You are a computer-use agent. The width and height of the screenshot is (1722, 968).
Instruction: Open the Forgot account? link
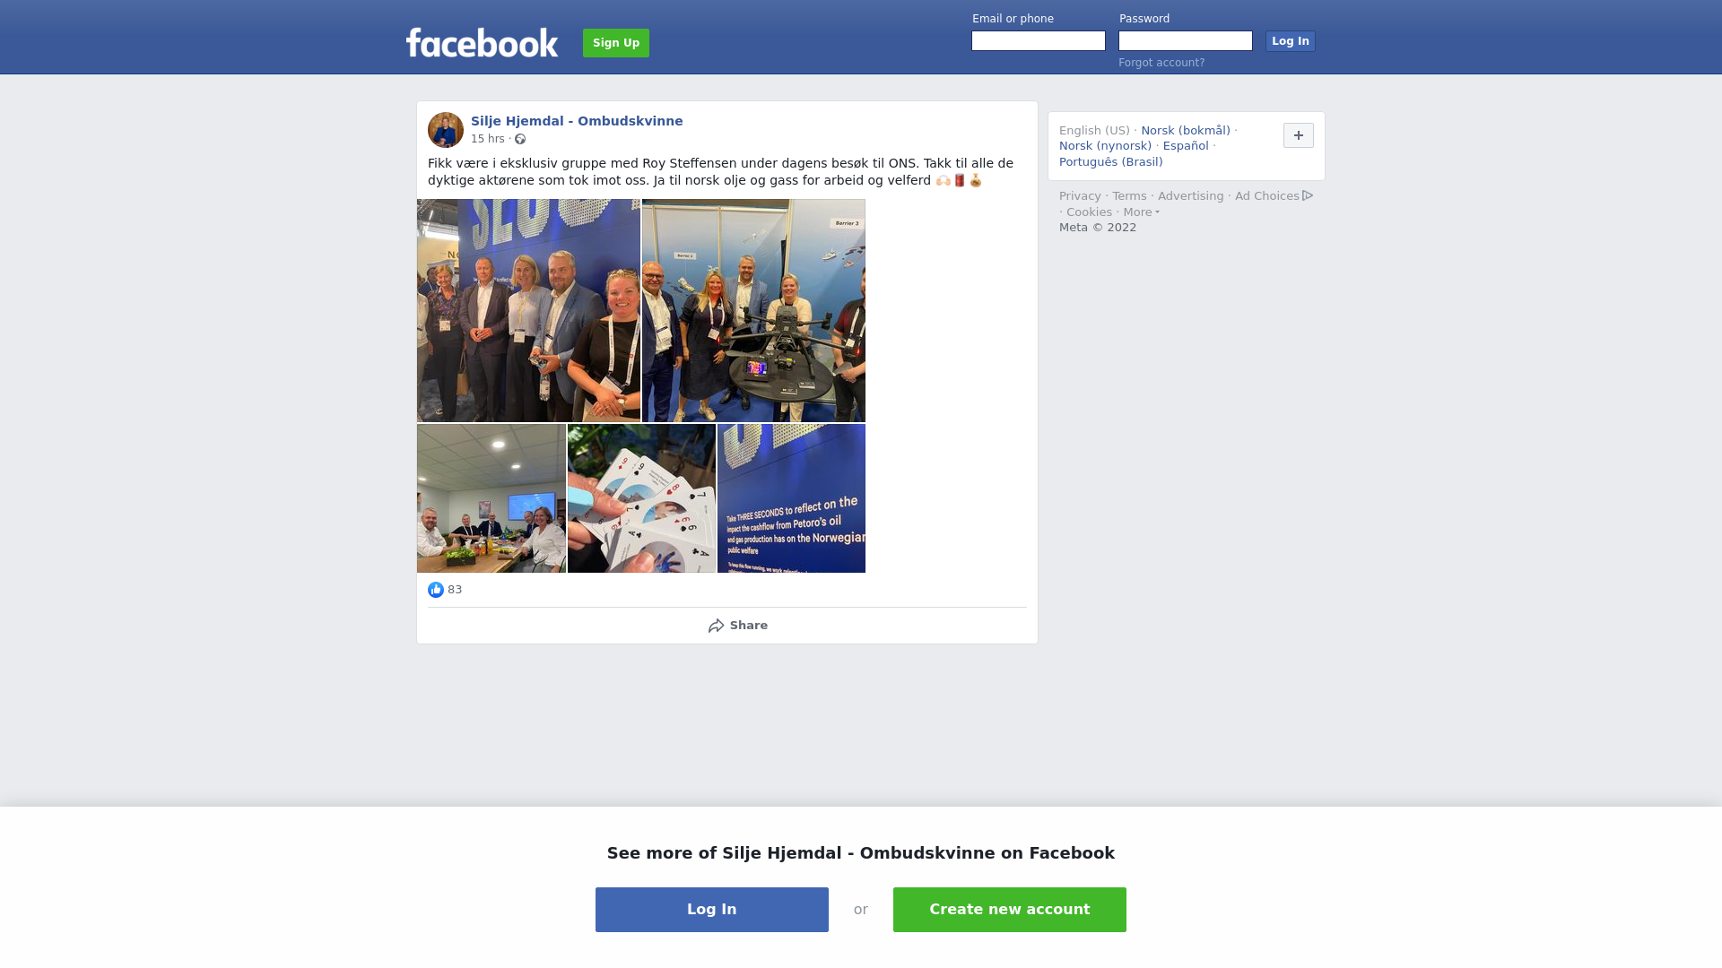click(1161, 63)
